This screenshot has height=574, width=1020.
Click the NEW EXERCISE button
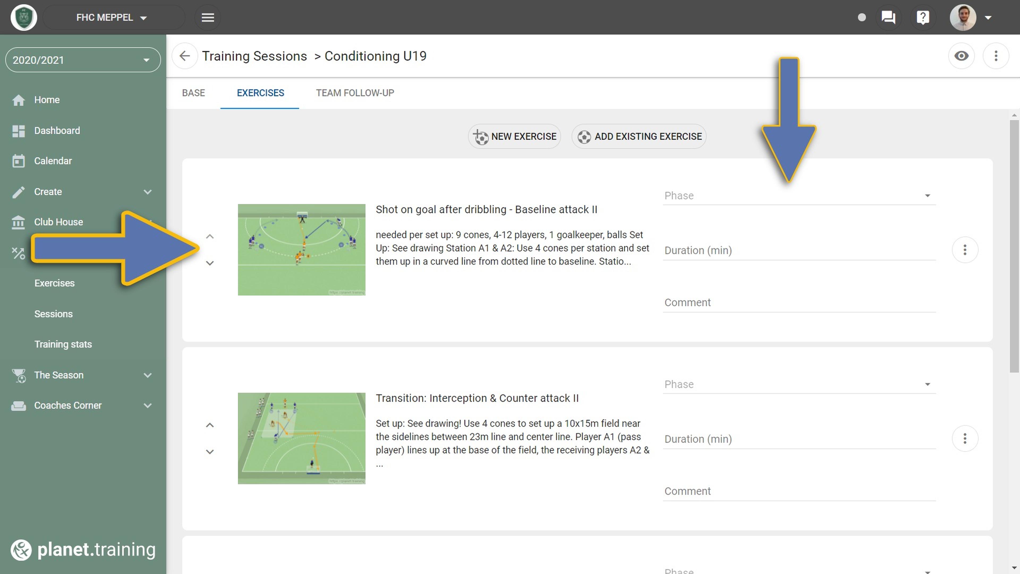tap(514, 136)
